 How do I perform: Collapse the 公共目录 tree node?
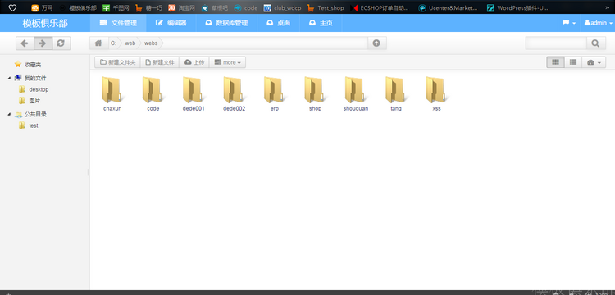click(9, 115)
